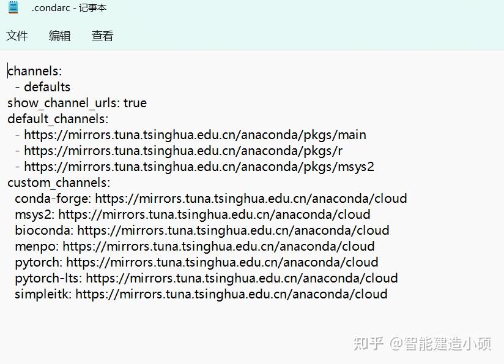Click on the '- defaults' line

tap(42, 87)
